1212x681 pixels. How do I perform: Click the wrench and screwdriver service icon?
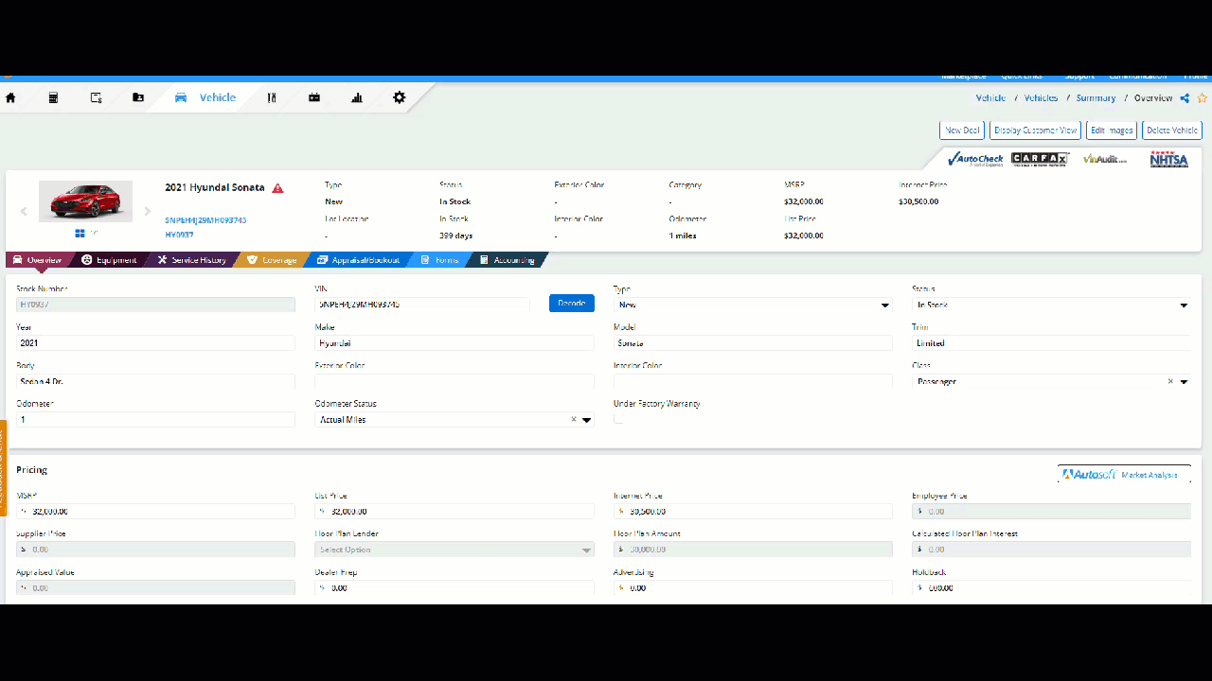pyautogui.click(x=272, y=97)
